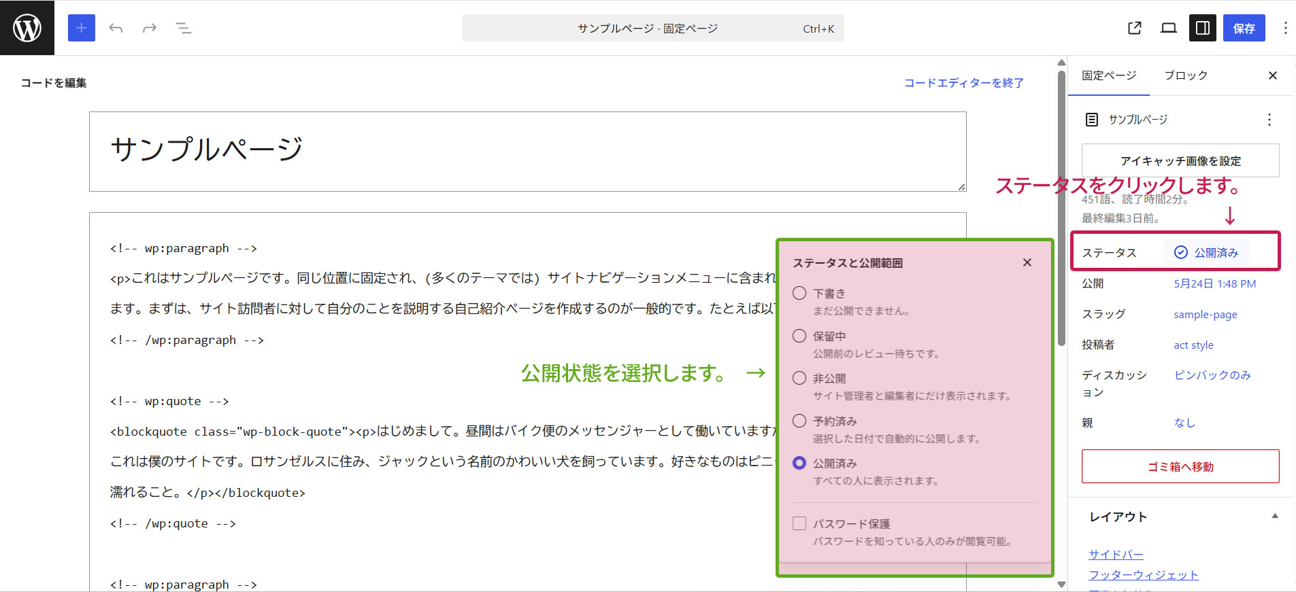The image size is (1296, 592).
Task: Select the 下書き radio option
Action: 799,293
